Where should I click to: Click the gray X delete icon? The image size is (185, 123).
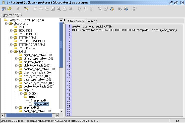tap(71, 9)
